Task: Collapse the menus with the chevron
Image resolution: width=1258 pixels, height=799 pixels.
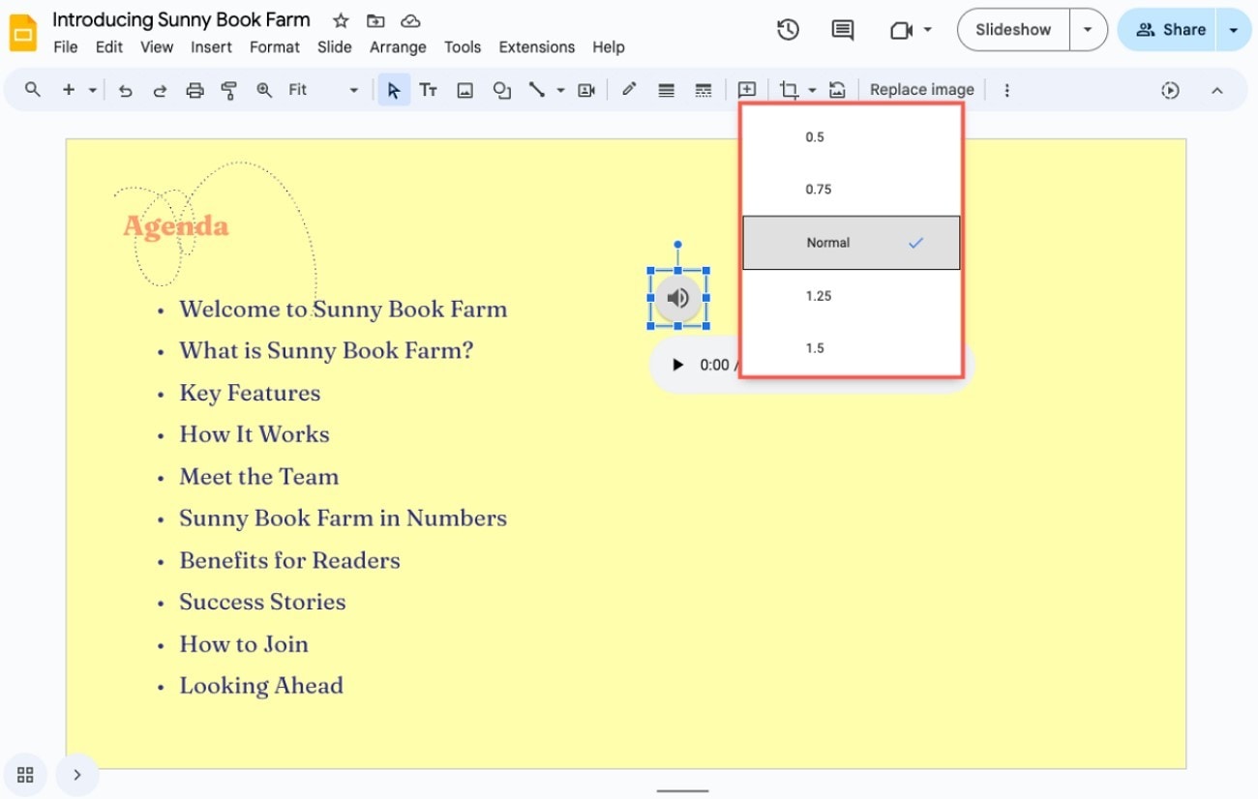Action: tap(1217, 90)
